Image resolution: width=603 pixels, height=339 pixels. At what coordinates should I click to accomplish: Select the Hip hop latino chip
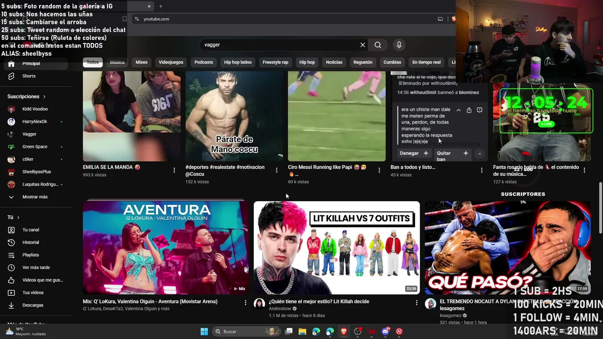(238, 62)
